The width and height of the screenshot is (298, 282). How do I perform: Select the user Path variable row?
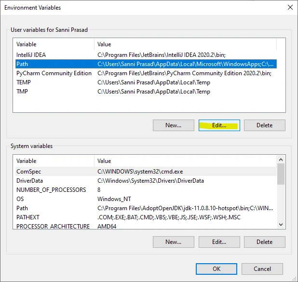(146, 64)
